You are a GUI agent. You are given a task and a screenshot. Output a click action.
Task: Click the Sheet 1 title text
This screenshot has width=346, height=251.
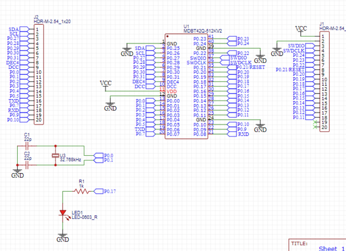point(329,248)
